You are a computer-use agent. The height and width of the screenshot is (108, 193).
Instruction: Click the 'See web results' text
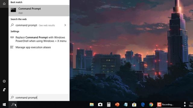pyautogui.click(x=47, y=25)
